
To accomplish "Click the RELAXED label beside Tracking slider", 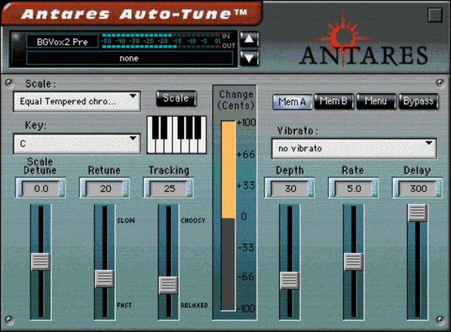I will tap(194, 305).
